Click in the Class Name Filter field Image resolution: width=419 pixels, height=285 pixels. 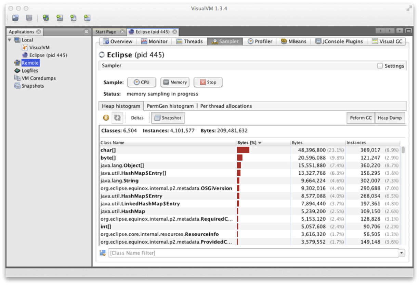253,253
